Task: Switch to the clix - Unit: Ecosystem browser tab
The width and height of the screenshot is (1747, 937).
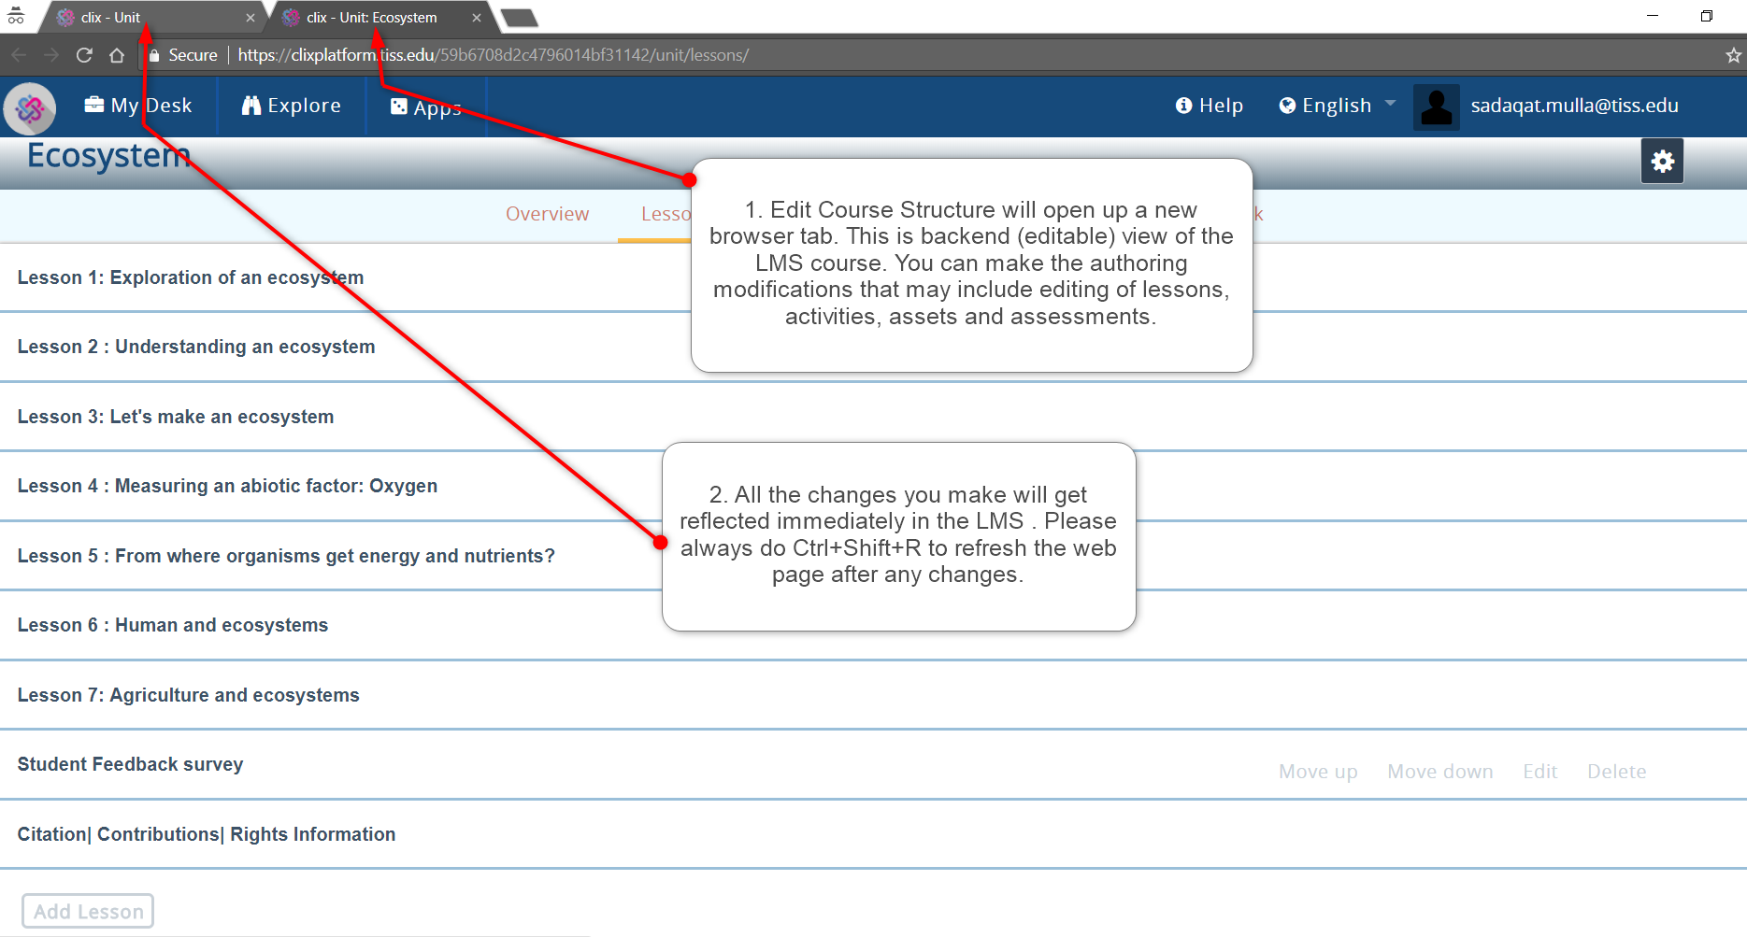Action: point(372,18)
